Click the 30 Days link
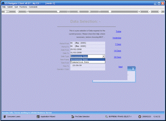Viewport: 166px width, 121px height. pos(118,57)
